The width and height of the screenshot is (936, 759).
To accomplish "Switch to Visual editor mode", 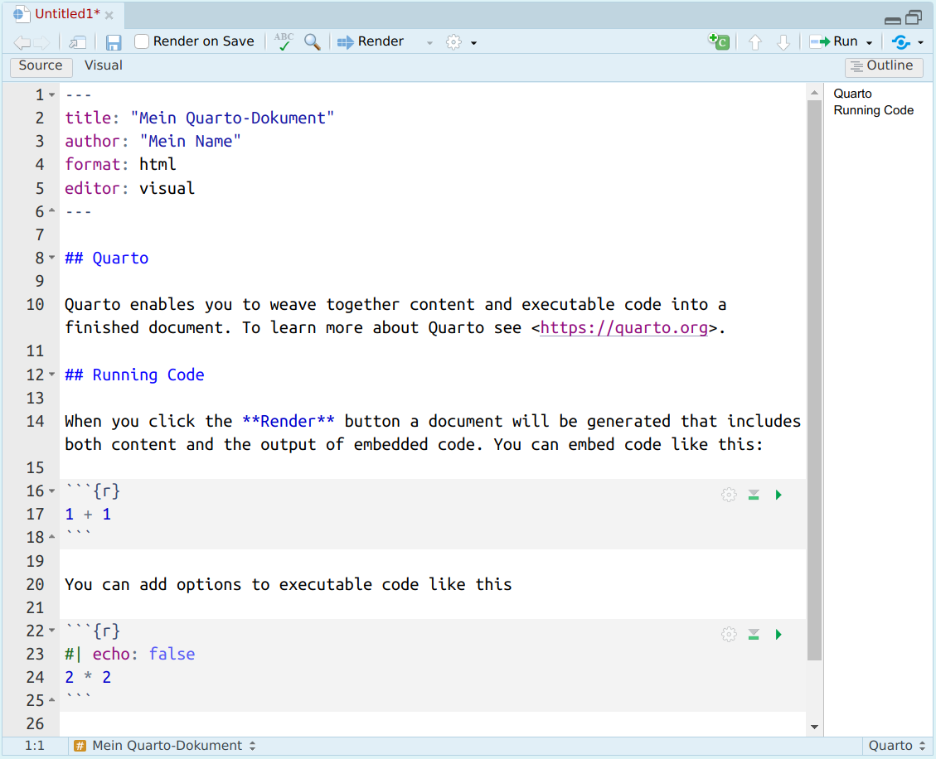I will [104, 65].
